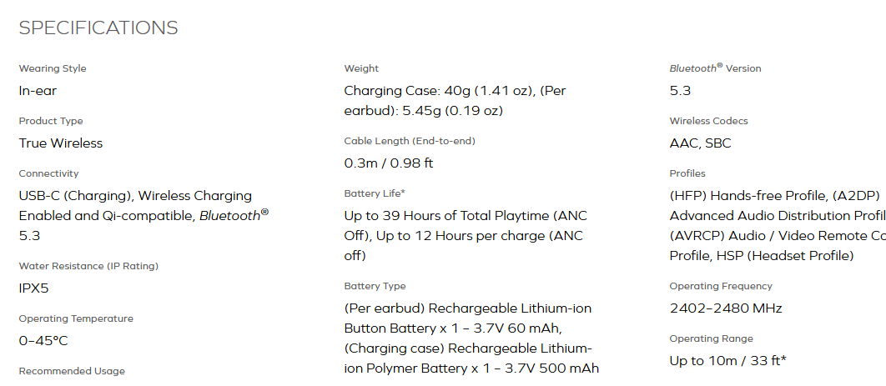
Task: Select the Wearing Style label
Action: 53,69
